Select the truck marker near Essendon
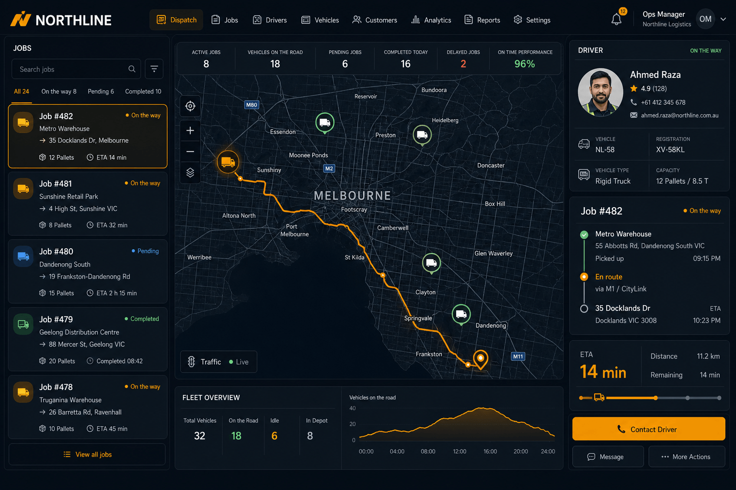 (x=325, y=122)
